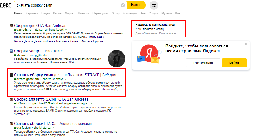The height and width of the screenshot is (140, 268).
Task: Switch to the Маркет tab
Action: tap(70, 13)
